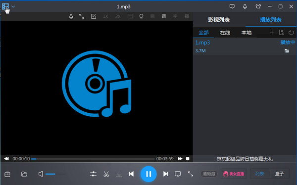Open the 京东超级品牌日抽奖赢大礼 ad link
297x185 pixels.
[245, 159]
